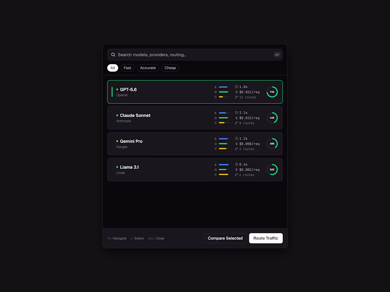Screen dimensions: 390x292
Task: Click the search magnifier icon
Action: (x=113, y=55)
